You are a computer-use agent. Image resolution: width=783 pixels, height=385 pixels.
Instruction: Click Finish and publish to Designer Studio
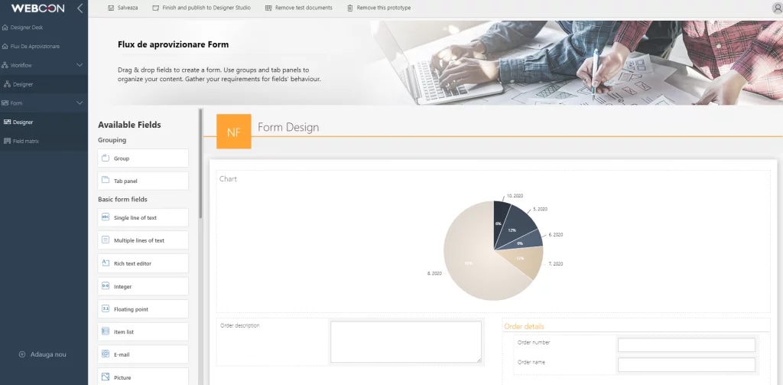(202, 8)
